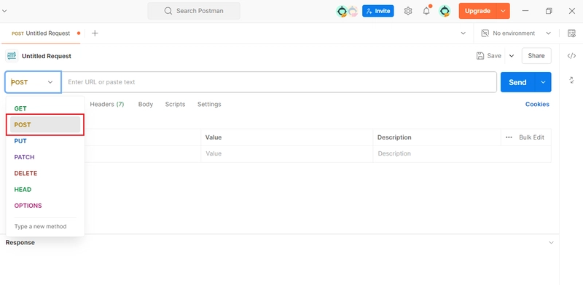This screenshot has width=583, height=285.
Task: Click the Save button label
Action: point(494,56)
